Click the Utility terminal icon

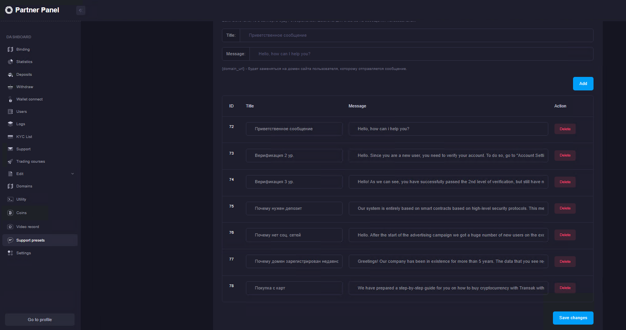pyautogui.click(x=10, y=199)
